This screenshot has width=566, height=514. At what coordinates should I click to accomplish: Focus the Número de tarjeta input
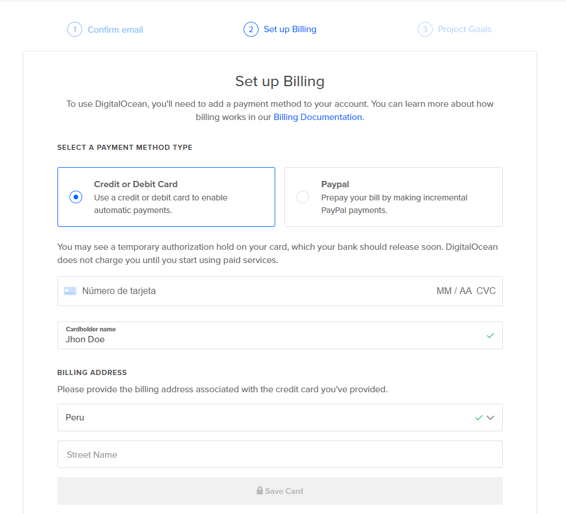tap(119, 291)
